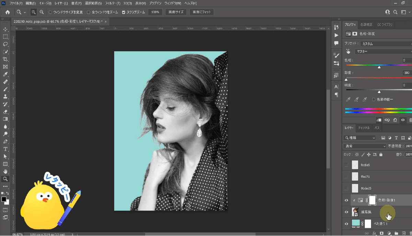The height and width of the screenshot is (236, 412).
Task: Choose the zoom-out magnifier mode
Action: pyautogui.click(x=42, y=12)
